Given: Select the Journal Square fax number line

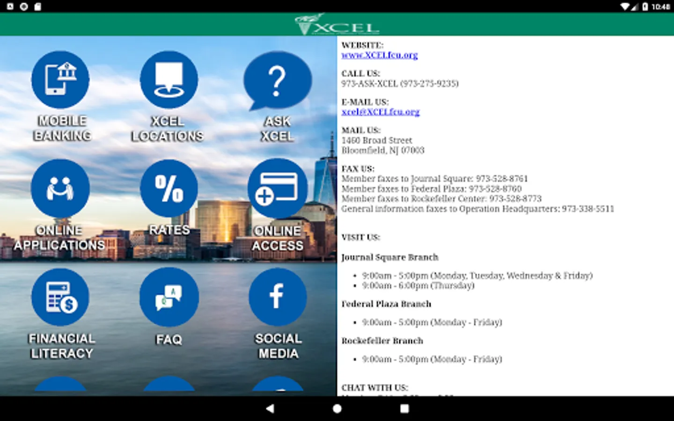Looking at the screenshot, I should point(434,179).
